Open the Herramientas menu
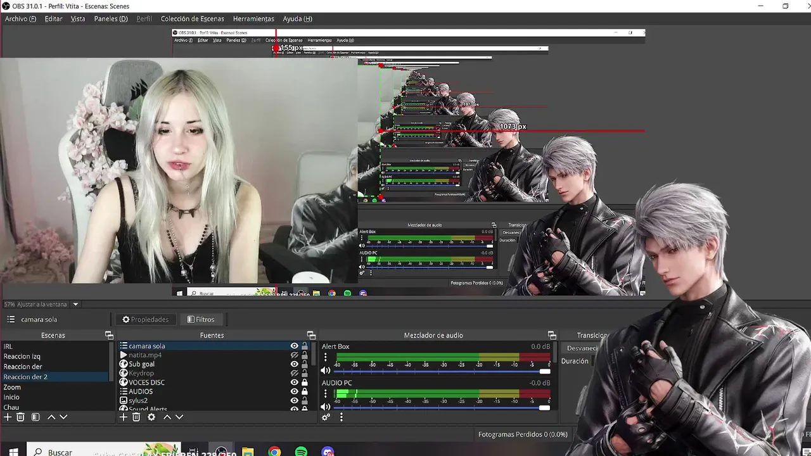Image resolution: width=811 pixels, height=456 pixels. tap(253, 18)
